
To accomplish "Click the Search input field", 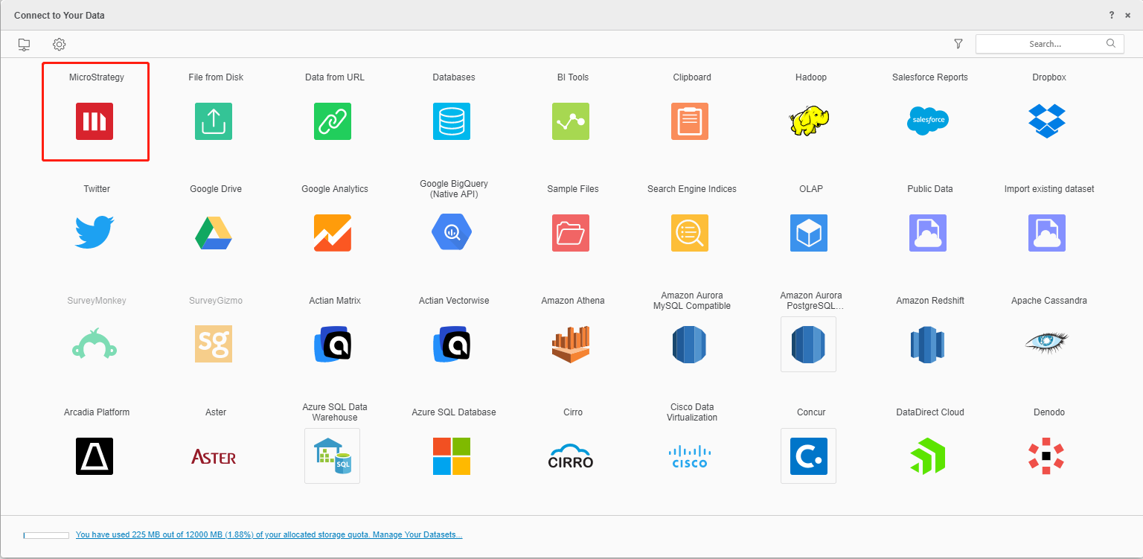I will click(1044, 44).
